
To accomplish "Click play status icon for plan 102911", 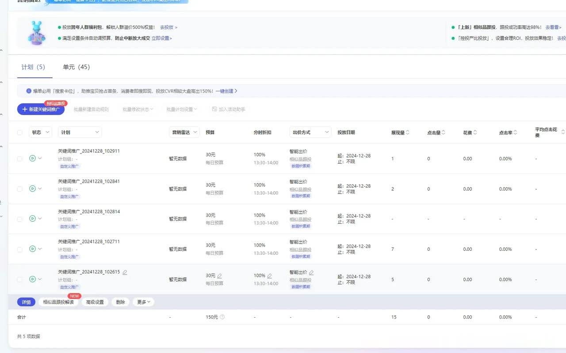I will tap(32, 158).
